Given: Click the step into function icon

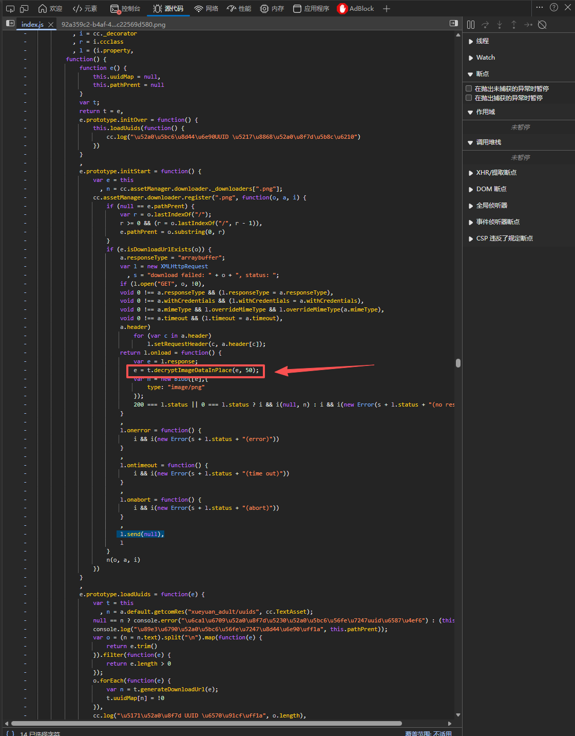Looking at the screenshot, I should click(x=500, y=25).
